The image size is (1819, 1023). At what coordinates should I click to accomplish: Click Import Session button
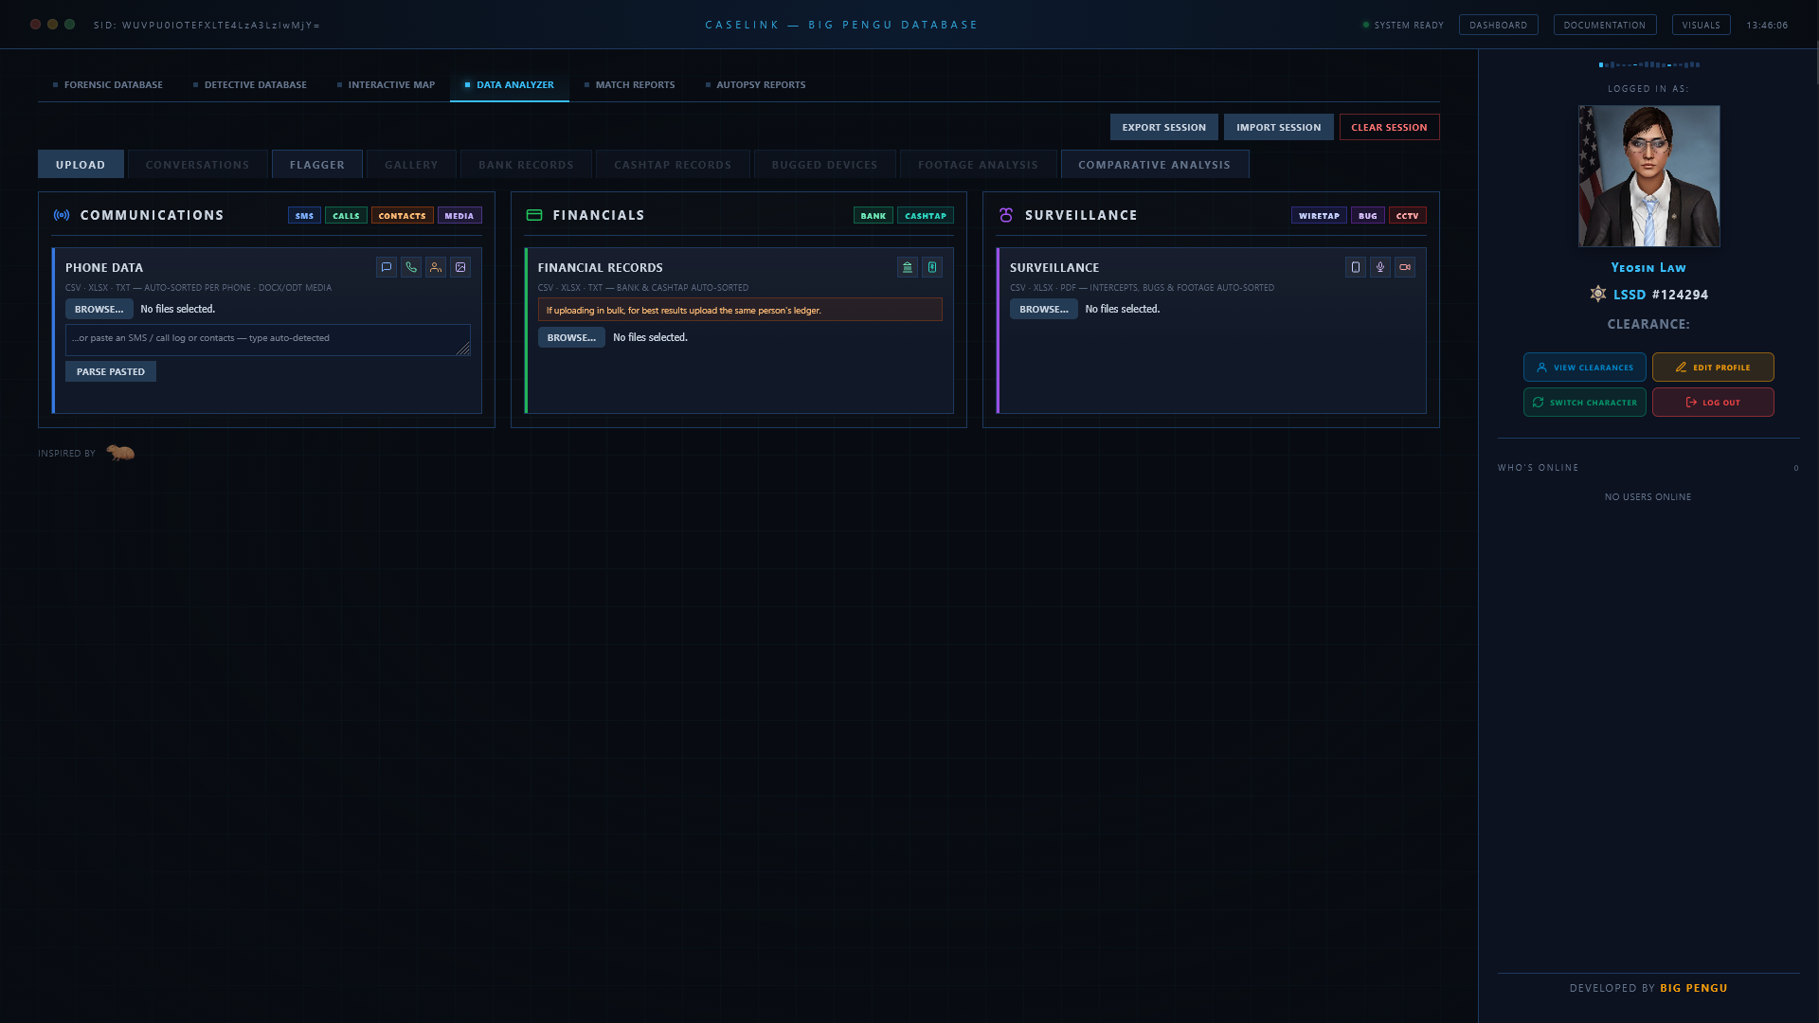(x=1279, y=127)
